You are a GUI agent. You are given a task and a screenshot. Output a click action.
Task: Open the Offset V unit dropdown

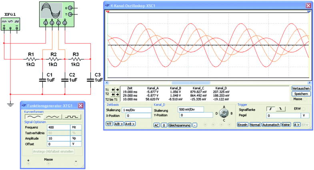(76, 144)
